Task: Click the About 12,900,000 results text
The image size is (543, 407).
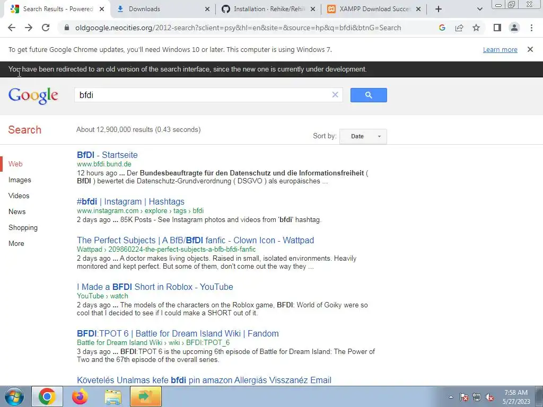Action: (138, 130)
